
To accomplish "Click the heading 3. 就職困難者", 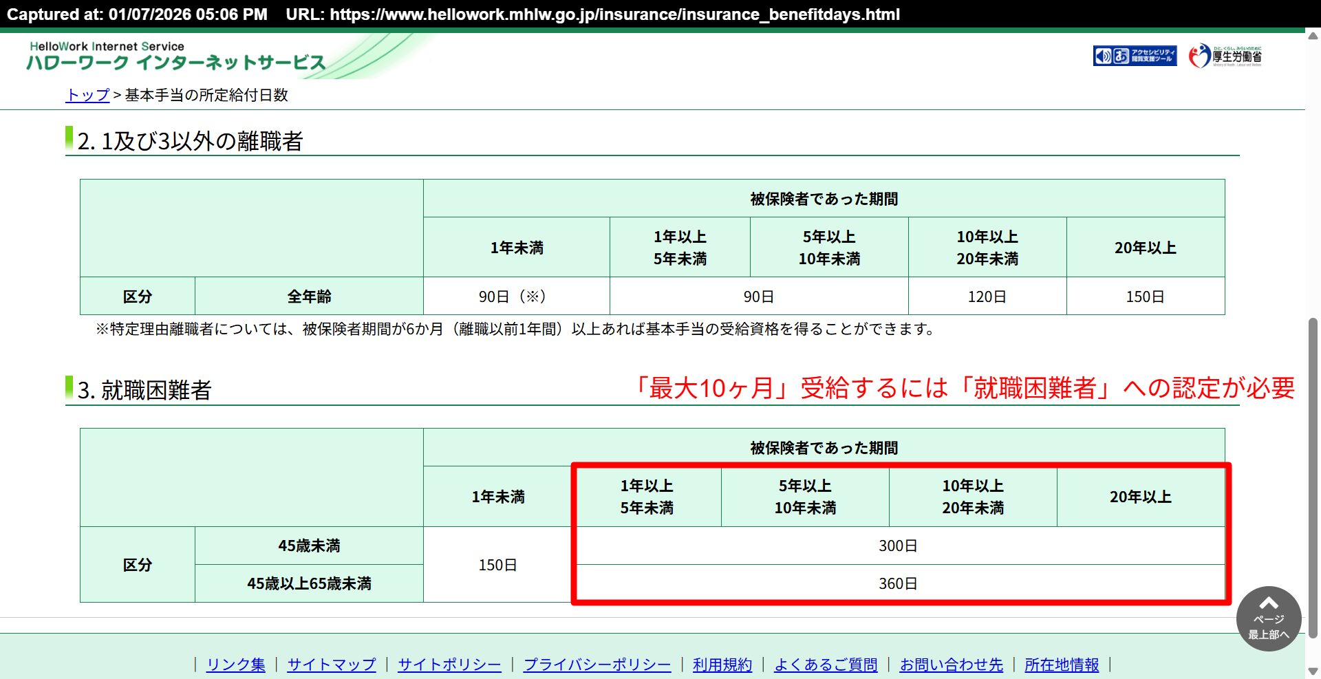I will [144, 390].
